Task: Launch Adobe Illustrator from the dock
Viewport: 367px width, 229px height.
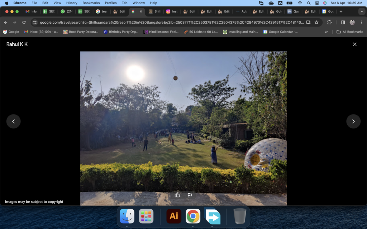Action: click(x=174, y=216)
